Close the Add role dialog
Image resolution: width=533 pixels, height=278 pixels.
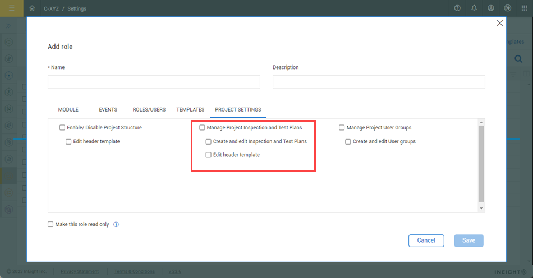click(500, 23)
